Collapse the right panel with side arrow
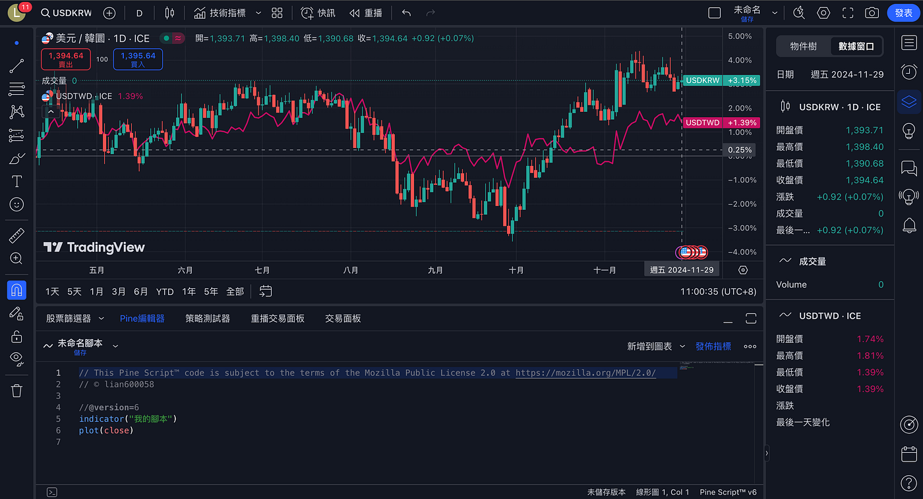 point(766,453)
